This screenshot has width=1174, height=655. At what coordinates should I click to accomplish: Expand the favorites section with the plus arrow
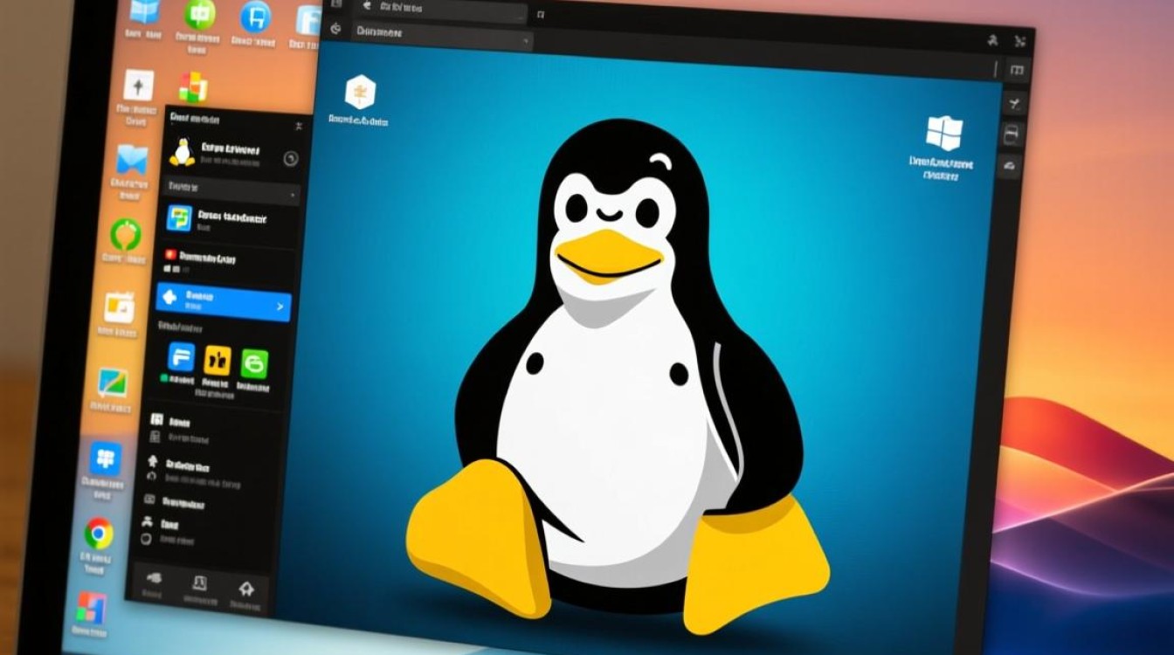[294, 194]
